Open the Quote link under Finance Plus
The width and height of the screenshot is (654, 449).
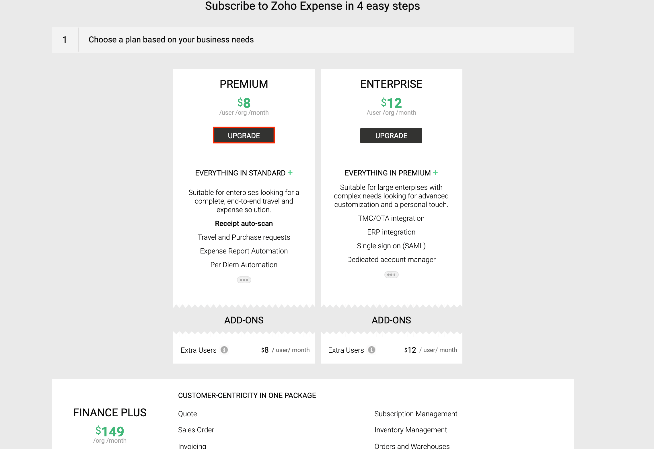(187, 413)
